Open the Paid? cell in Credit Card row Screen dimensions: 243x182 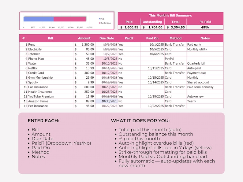pos(129,73)
